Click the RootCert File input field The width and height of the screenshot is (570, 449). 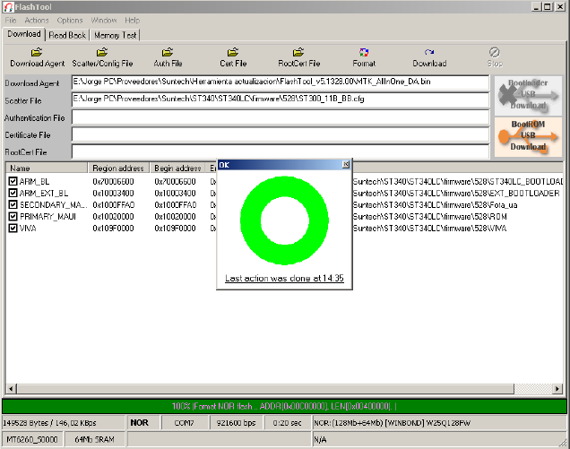[281, 151]
